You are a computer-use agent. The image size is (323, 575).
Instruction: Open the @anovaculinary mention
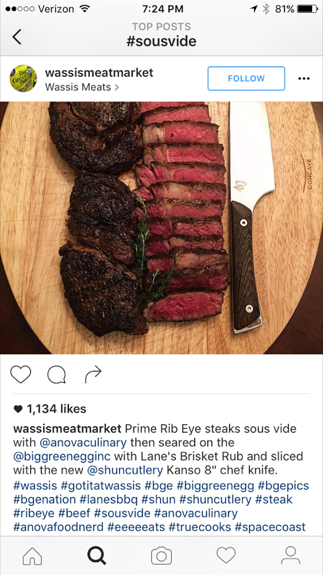pos(83,443)
